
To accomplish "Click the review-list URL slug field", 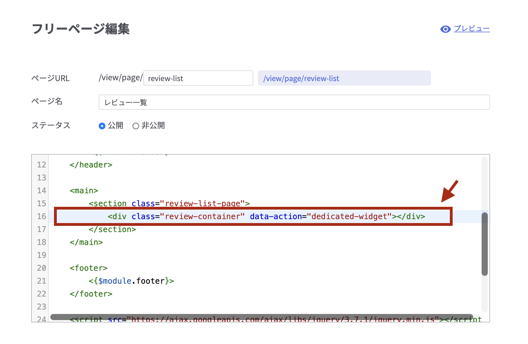I will pos(198,78).
